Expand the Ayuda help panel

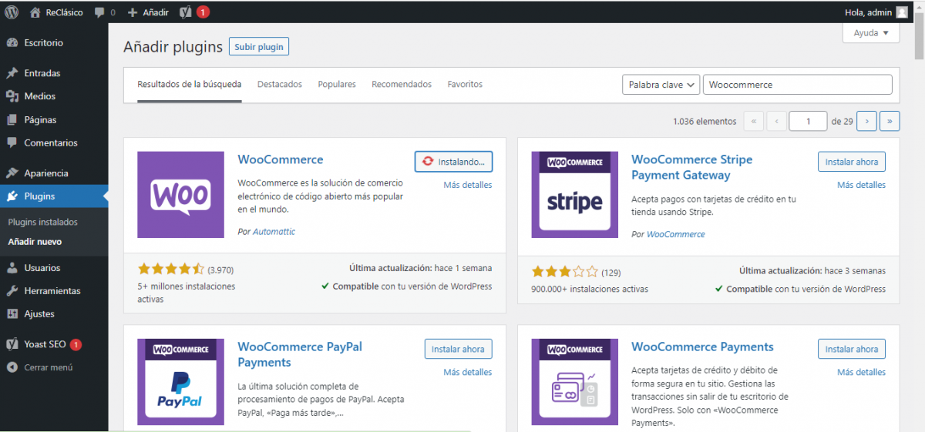[871, 33]
